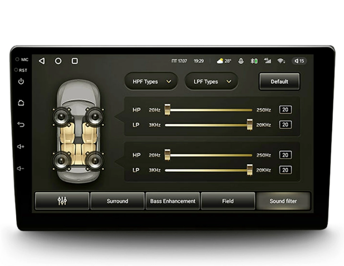Viewport: 344px width, 266px height.
Task: Click the rear LP slider handle
Action: point(250,170)
